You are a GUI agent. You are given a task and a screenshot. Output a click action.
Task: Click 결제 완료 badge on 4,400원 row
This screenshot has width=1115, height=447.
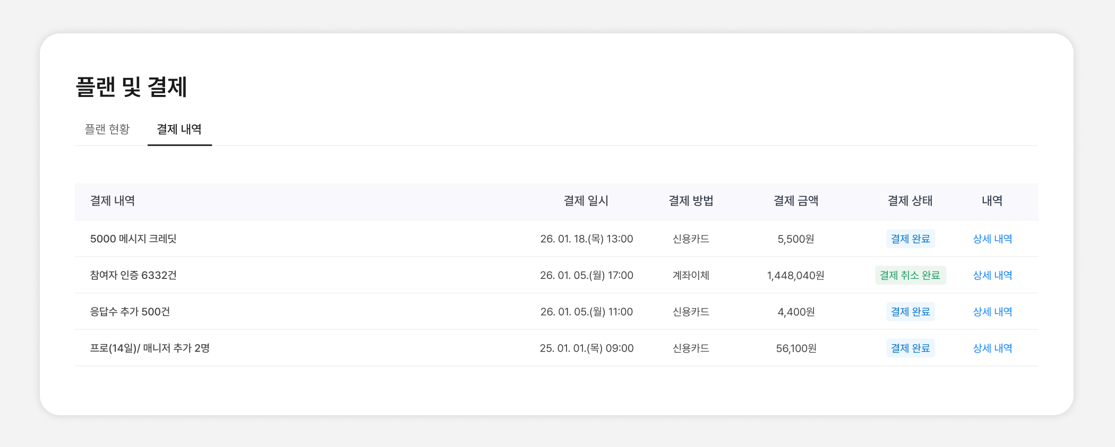click(x=910, y=312)
